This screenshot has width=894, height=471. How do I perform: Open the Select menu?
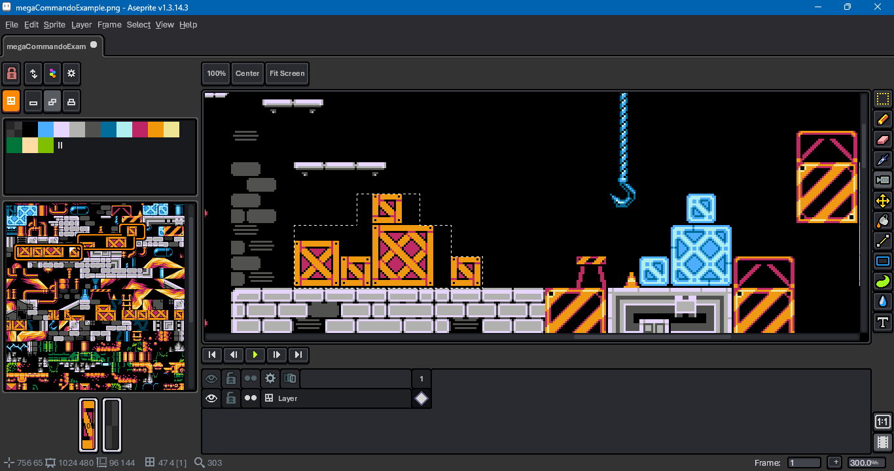tap(139, 24)
